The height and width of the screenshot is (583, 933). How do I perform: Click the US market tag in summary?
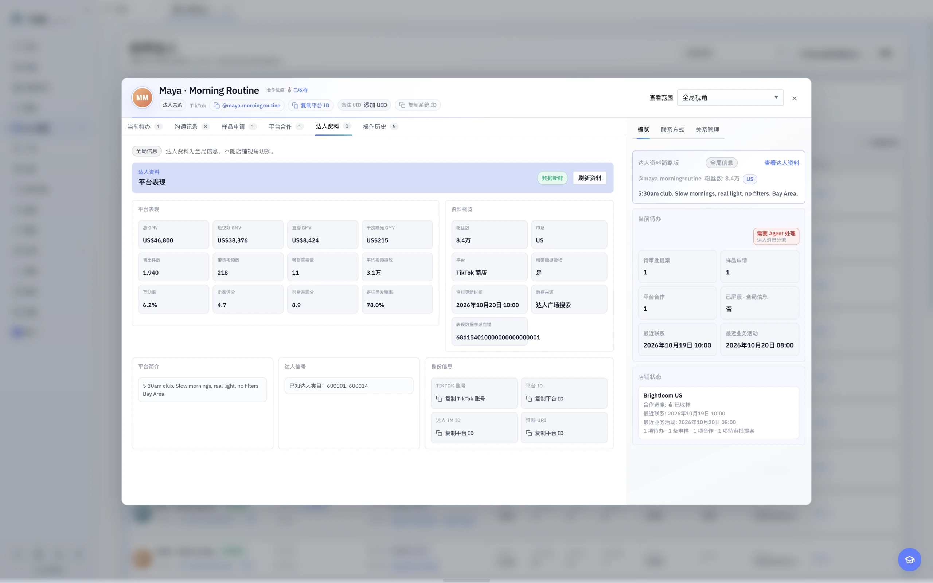[x=749, y=179]
